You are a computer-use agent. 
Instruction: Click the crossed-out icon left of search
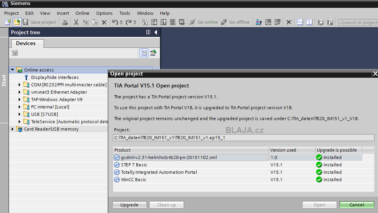point(330,22)
